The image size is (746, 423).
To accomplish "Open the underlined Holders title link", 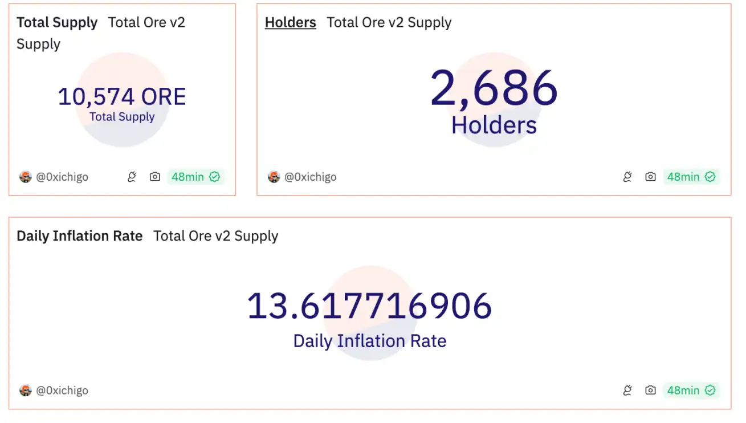I will 290,23.
